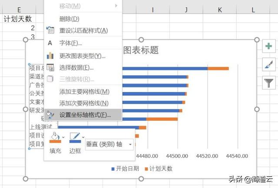Click the 填充 label button
Viewport: 278px width, 188px height.
point(55,151)
